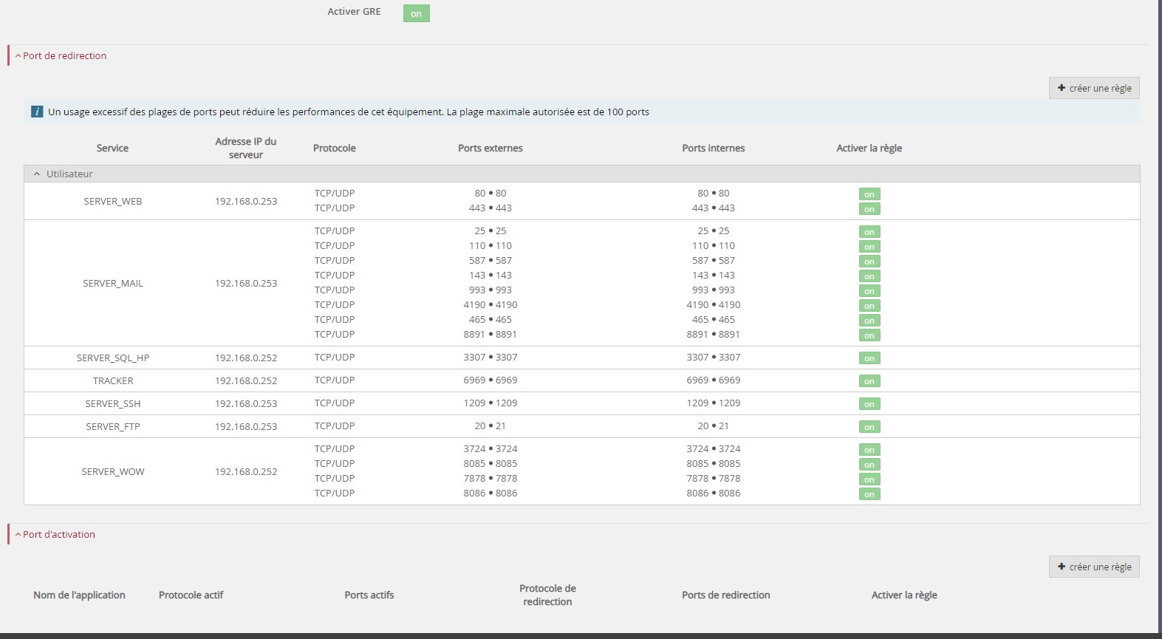The image size is (1162, 639).
Task: Click the SERVER_WOW server IP address 192.168.0.252
Action: [246, 472]
